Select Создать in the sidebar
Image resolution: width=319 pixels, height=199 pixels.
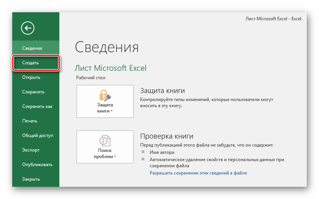click(x=36, y=63)
